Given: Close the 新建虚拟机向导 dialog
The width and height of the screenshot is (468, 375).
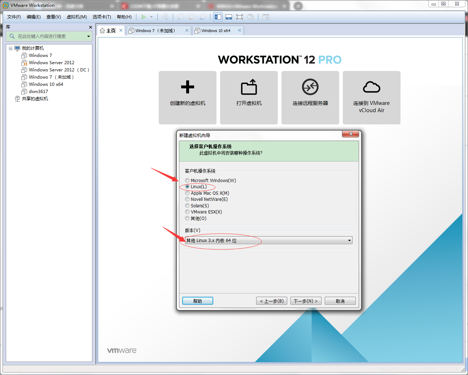Looking at the screenshot, I should (350, 134).
